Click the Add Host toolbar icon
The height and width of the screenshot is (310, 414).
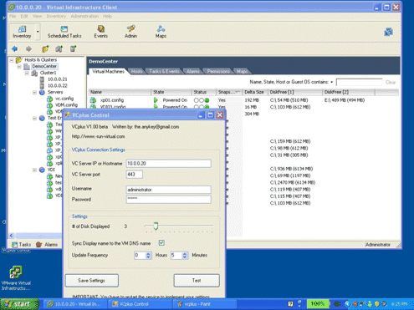(73, 49)
